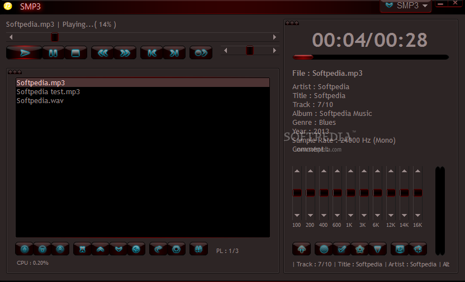
Task: Raise the 200 Hz band with up arrow
Action: click(310, 171)
